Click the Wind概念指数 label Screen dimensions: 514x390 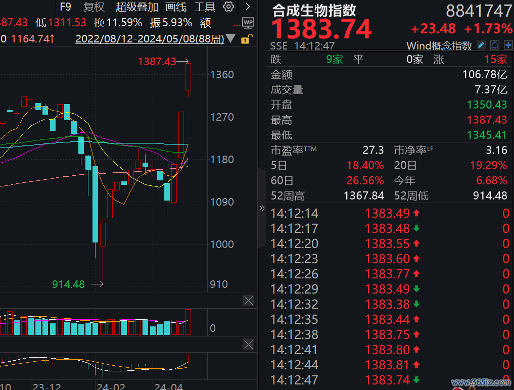(439, 45)
